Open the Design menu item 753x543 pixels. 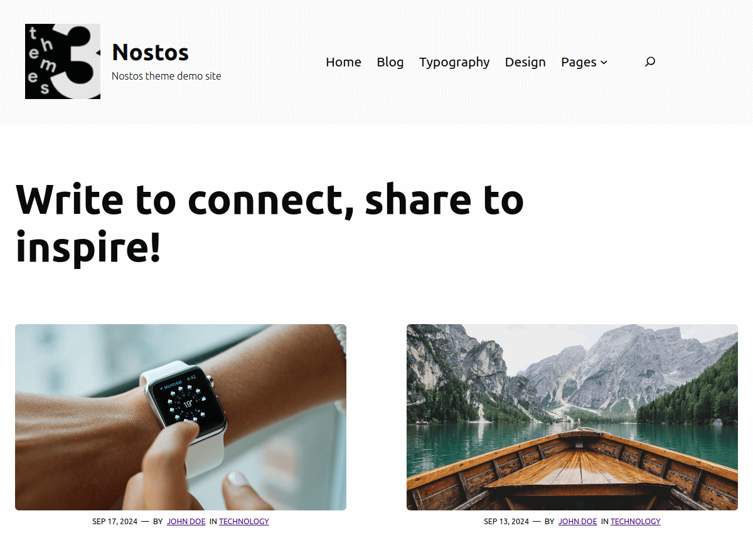click(525, 62)
